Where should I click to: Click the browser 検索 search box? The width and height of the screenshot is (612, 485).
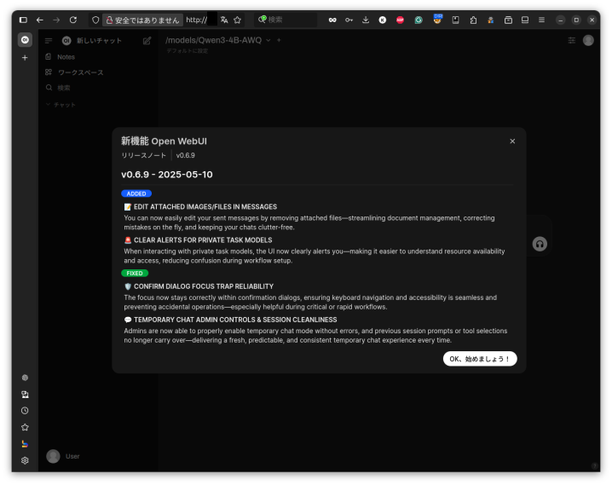pyautogui.click(x=286, y=20)
